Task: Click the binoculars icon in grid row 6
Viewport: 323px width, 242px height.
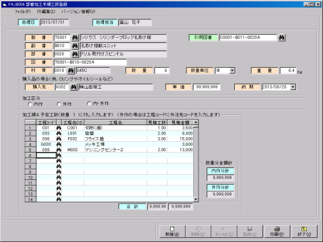Action: click(59, 155)
